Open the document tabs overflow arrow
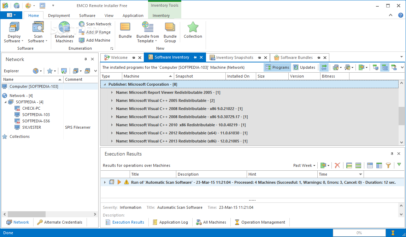This screenshot has height=237, width=406. (x=401, y=57)
